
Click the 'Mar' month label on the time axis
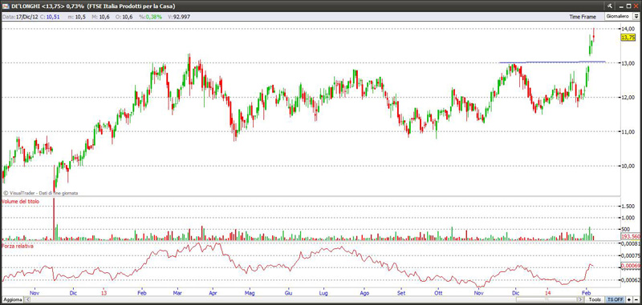tap(177, 293)
